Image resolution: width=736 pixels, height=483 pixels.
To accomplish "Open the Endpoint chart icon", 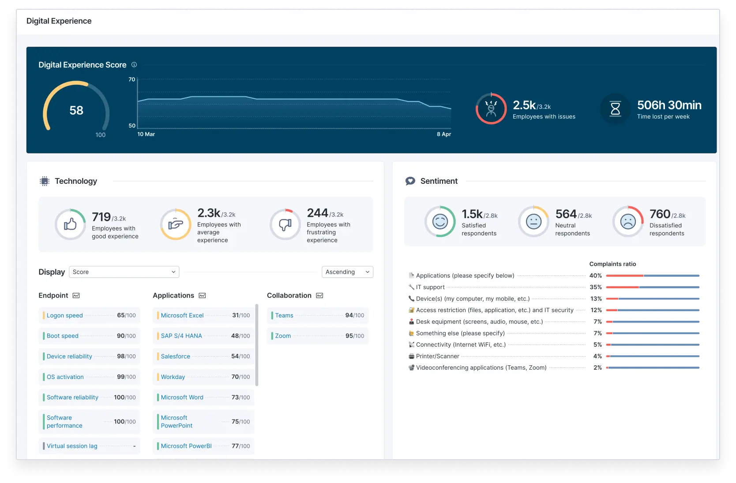I will (76, 296).
